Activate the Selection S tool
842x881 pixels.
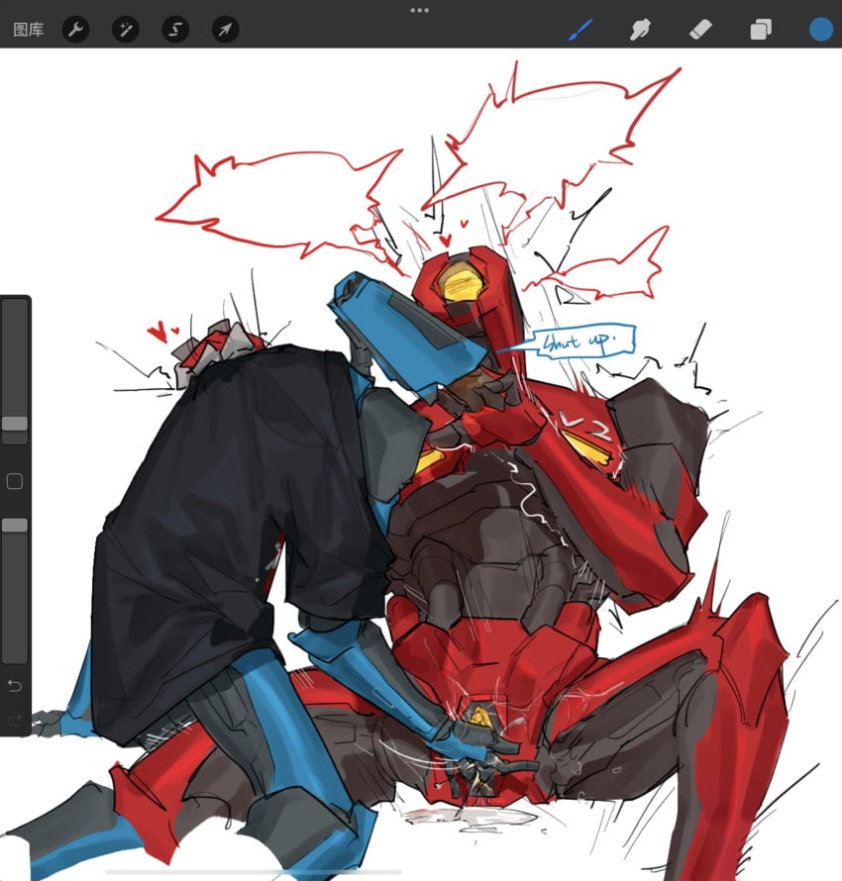pos(175,30)
